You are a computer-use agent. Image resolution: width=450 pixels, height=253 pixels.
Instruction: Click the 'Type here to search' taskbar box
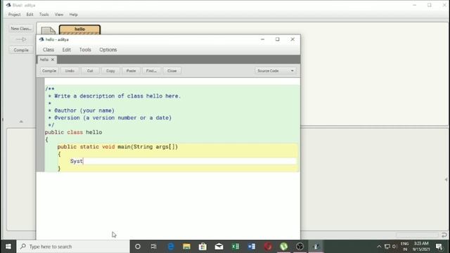click(73, 247)
